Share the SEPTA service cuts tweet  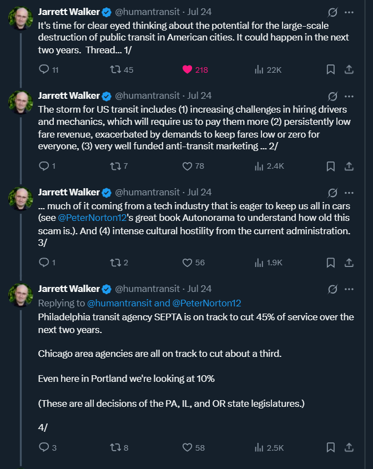(x=349, y=447)
